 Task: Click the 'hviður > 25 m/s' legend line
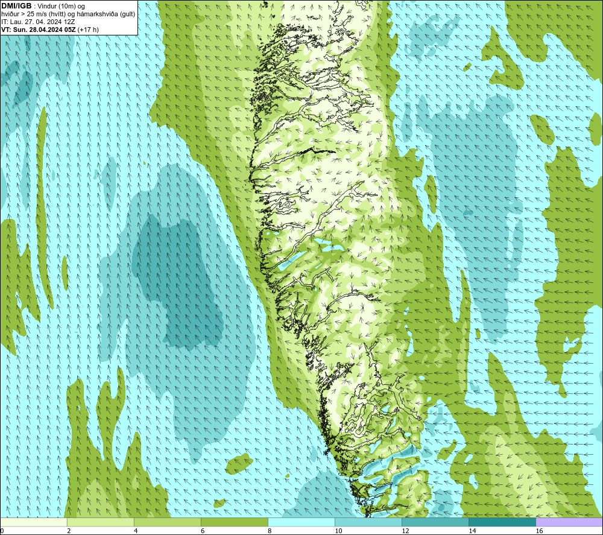tap(68, 14)
